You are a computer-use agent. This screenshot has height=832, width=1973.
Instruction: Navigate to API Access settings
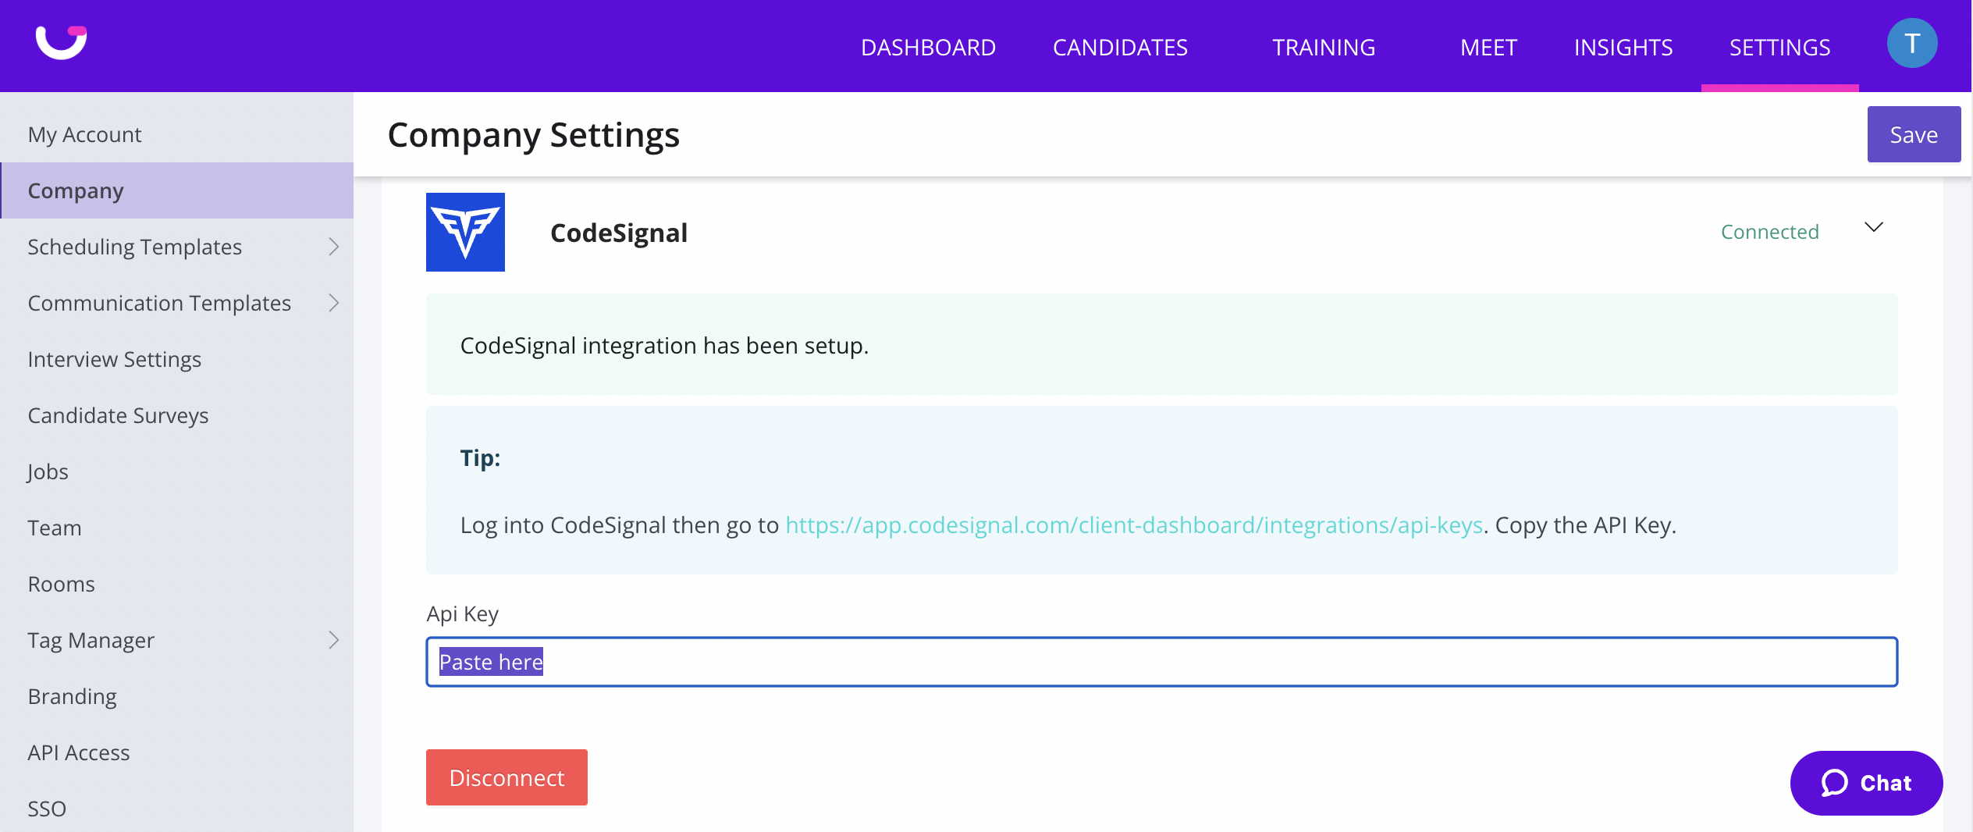point(78,752)
